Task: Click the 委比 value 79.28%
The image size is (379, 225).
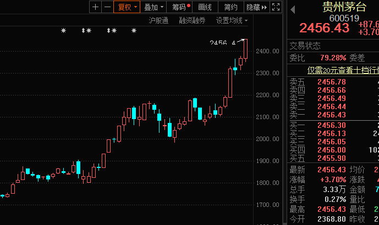Action: point(333,58)
